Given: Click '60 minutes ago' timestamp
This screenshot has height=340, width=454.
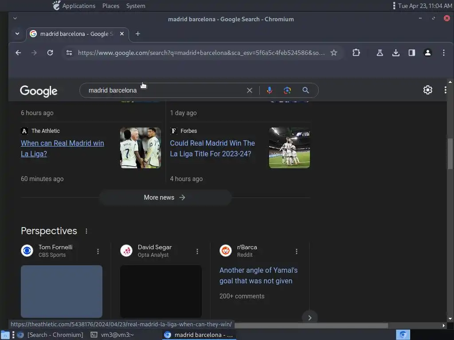Looking at the screenshot, I should click(x=42, y=179).
